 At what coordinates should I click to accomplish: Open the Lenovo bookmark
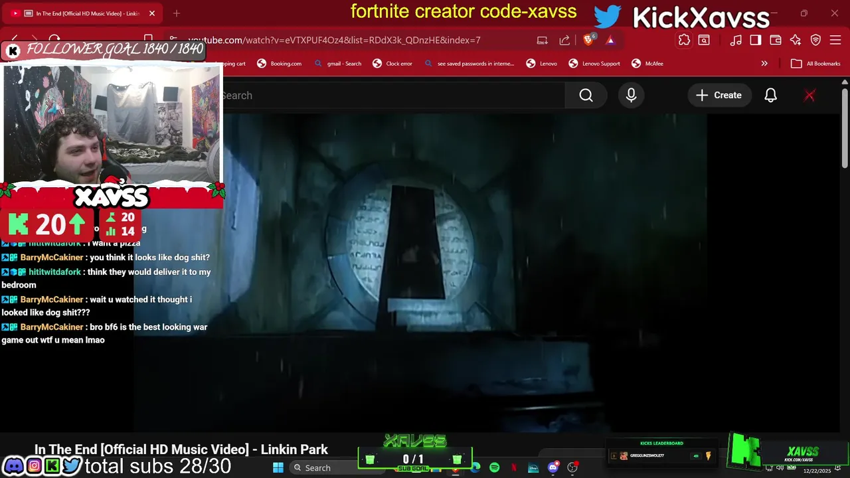541,64
